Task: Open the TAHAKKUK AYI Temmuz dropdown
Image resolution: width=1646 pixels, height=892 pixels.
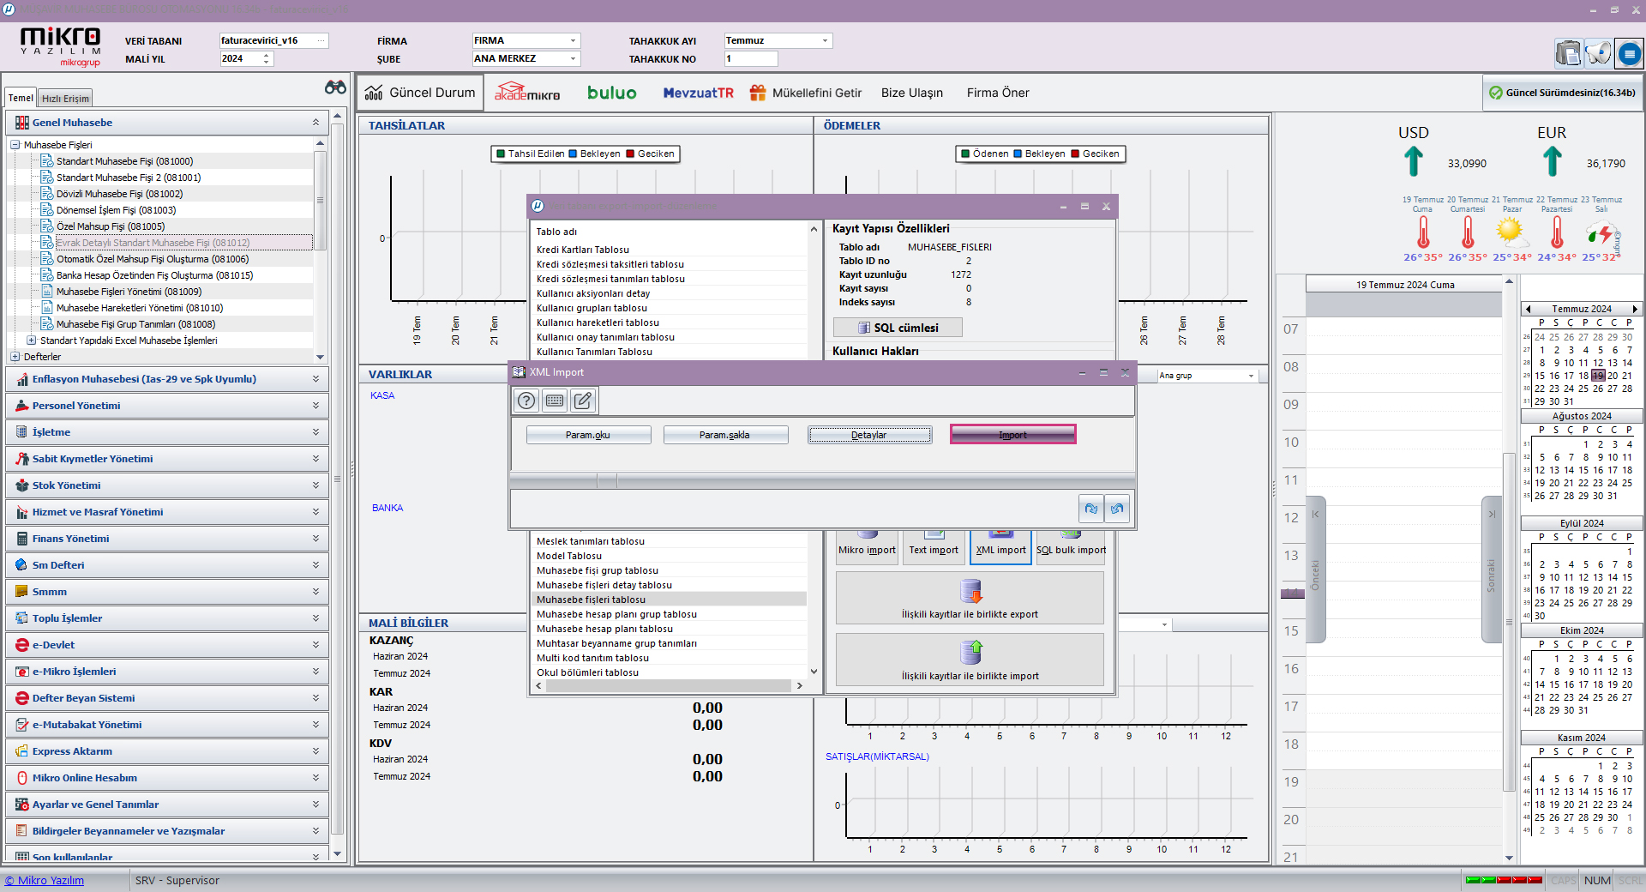Action: (x=825, y=41)
